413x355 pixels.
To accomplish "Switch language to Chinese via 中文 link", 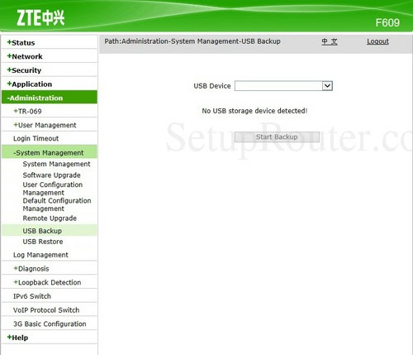I will click(330, 41).
